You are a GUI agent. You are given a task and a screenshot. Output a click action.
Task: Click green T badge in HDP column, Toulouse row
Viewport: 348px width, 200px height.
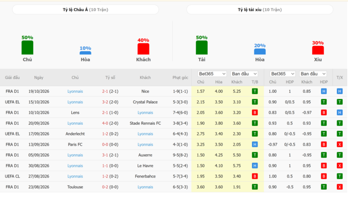324,187
